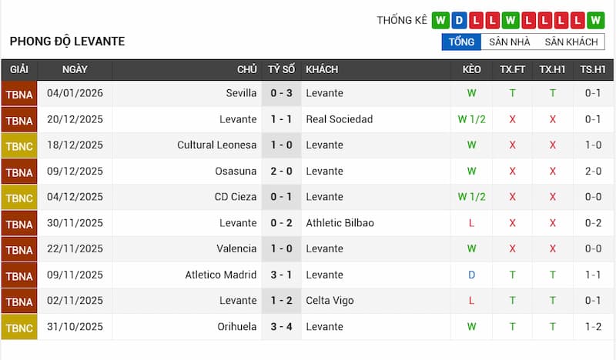Click the KÈO column header
The height and width of the screenshot is (360, 616).
[x=472, y=69]
